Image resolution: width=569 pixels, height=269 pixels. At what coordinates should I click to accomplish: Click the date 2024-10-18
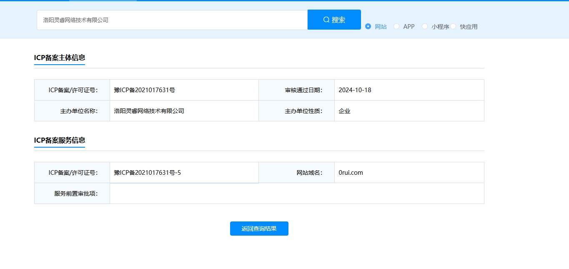click(x=355, y=90)
